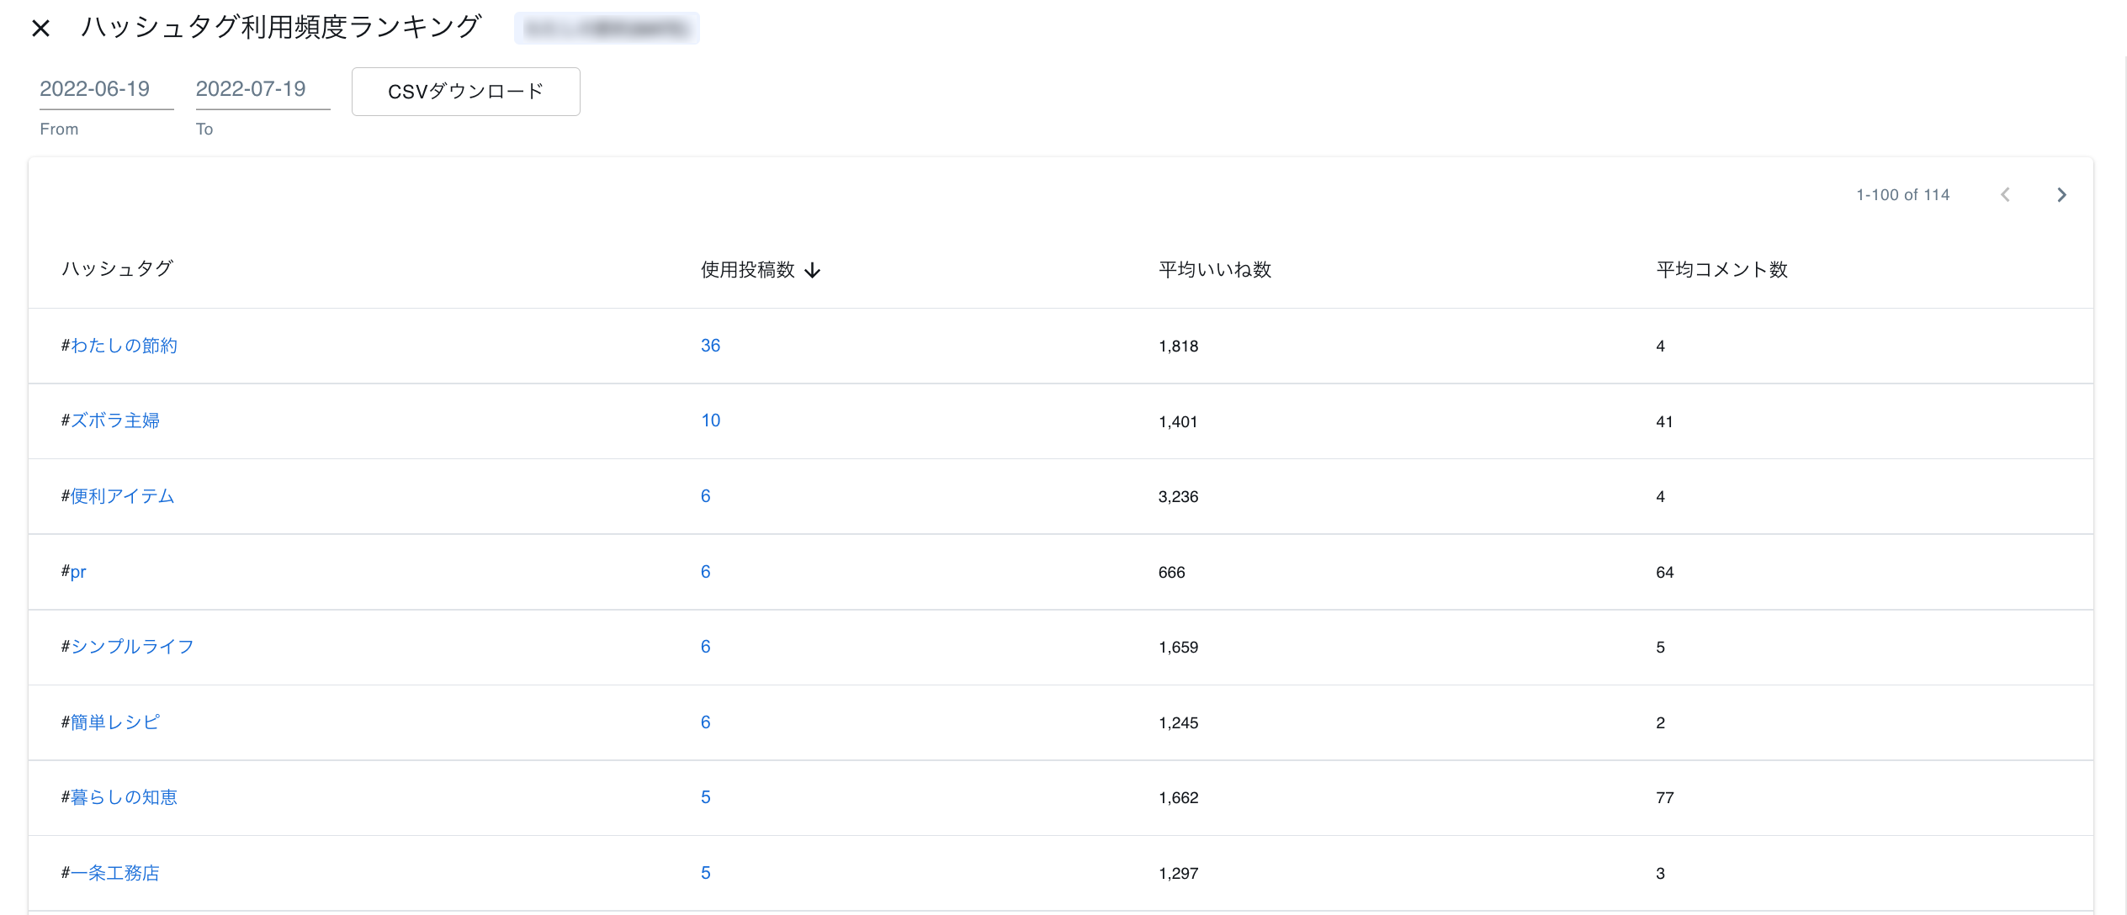This screenshot has height=915, width=2127.
Task: Open the #暮らしの知恵 hashtag link
Action: 123,797
